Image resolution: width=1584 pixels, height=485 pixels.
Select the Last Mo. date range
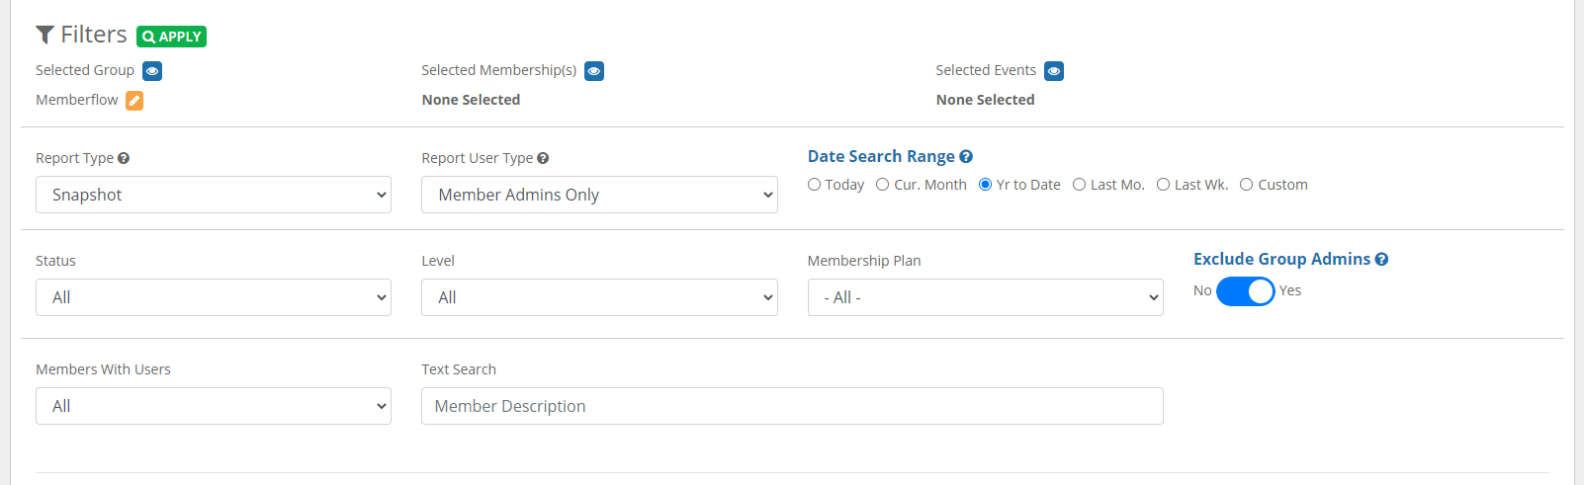pyautogui.click(x=1080, y=185)
